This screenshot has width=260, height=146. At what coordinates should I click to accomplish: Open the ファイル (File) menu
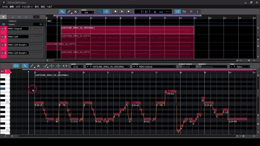tap(5, 6)
